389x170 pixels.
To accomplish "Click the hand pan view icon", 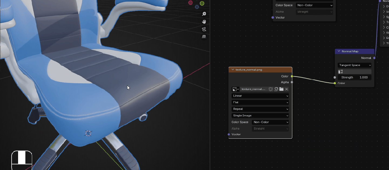I will coord(204,22).
